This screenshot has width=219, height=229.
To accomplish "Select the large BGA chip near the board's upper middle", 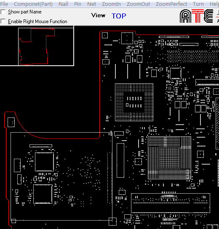I will point(134,102).
